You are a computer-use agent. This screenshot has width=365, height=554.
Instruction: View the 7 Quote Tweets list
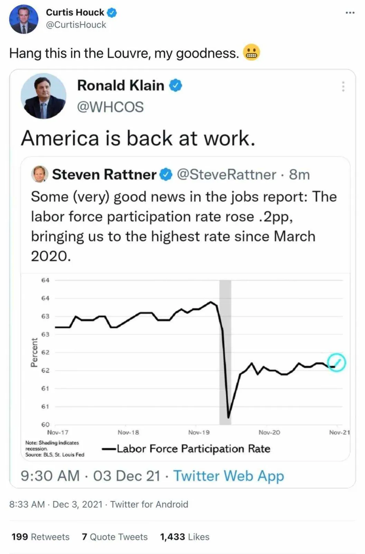click(x=114, y=537)
